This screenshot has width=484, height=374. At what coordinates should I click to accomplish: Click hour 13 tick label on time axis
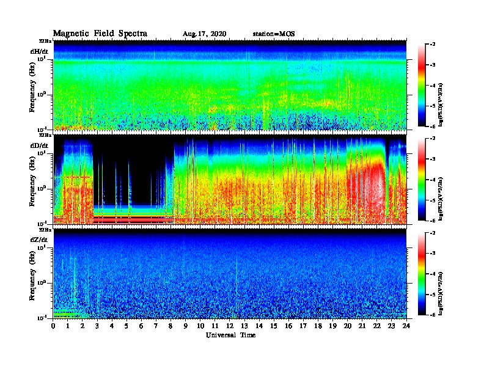(x=244, y=326)
